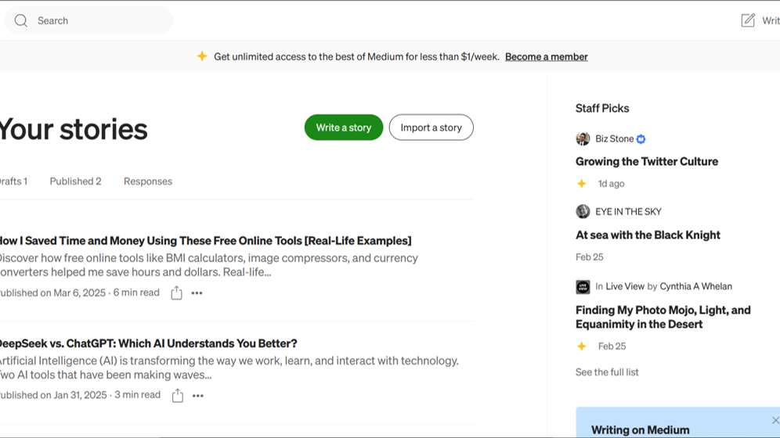This screenshot has height=438, width=780.
Task: Click the Writing on Medium heading
Action: coord(641,429)
